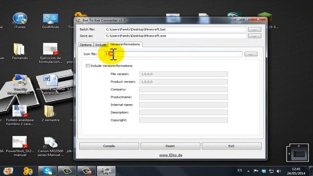Click the Action Center flag tray icon
Viewport: 313px width, 176px height.
(256, 171)
